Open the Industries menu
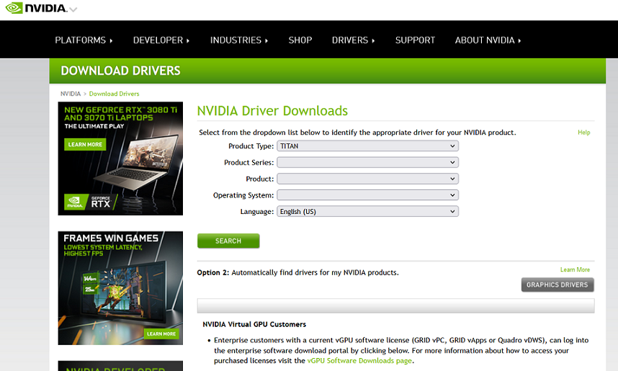618x371 pixels. tap(239, 40)
